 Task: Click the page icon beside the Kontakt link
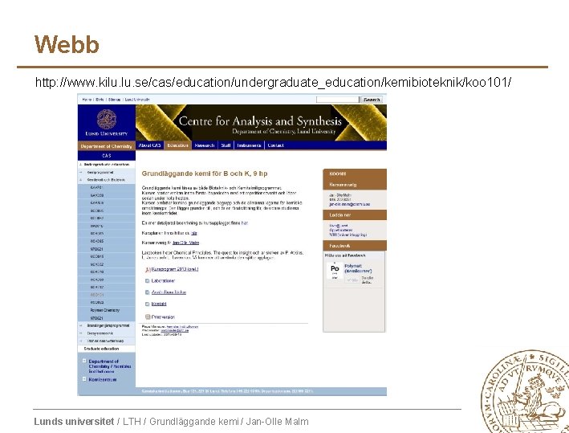click(148, 304)
